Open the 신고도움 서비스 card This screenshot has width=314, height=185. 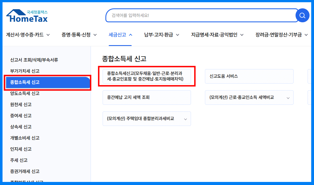pyautogui.click(x=249, y=76)
